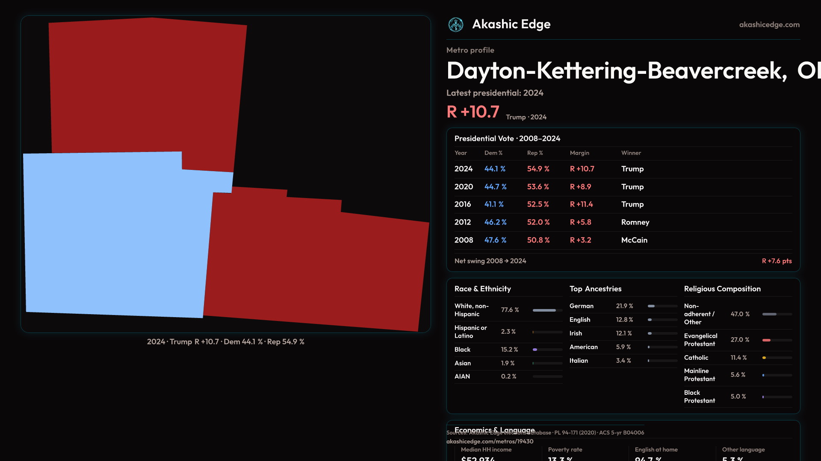
Task: Click the Akashic Edge logo icon
Action: coord(456,25)
